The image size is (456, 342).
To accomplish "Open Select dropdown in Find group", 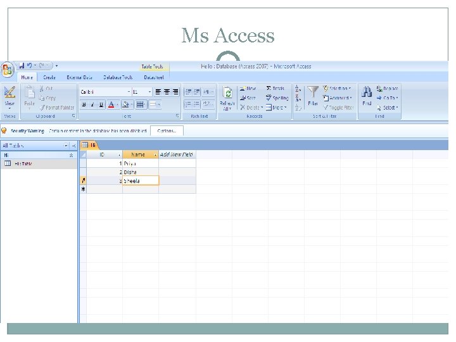I will [388, 108].
